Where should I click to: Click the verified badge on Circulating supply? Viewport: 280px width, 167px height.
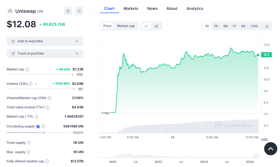(x=38, y=127)
